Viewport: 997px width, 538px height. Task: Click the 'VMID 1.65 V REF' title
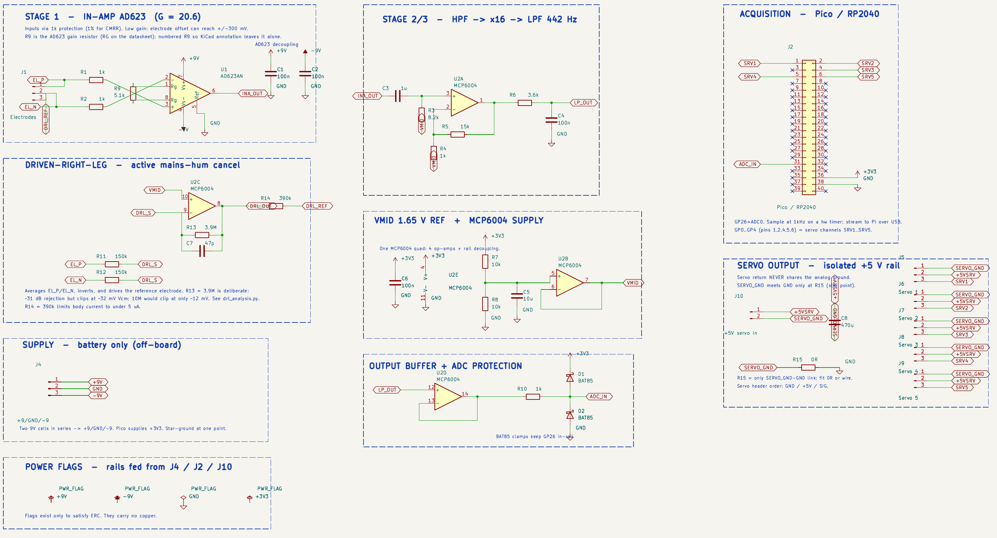coord(459,220)
